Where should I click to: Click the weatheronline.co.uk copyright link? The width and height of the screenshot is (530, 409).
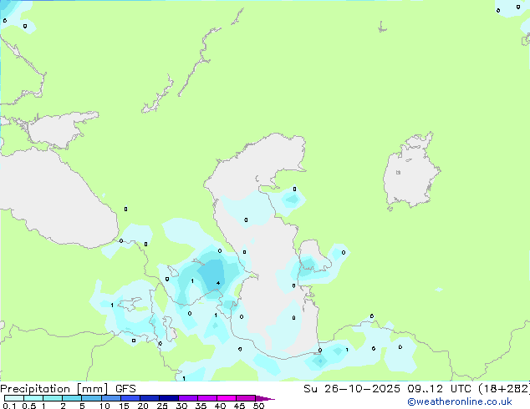459,401
